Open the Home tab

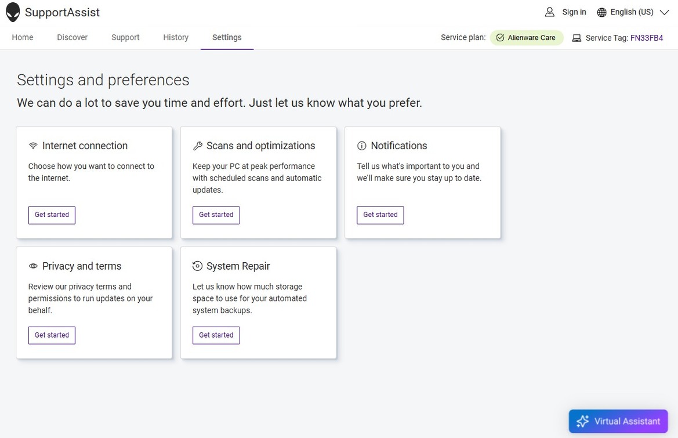[23, 37]
